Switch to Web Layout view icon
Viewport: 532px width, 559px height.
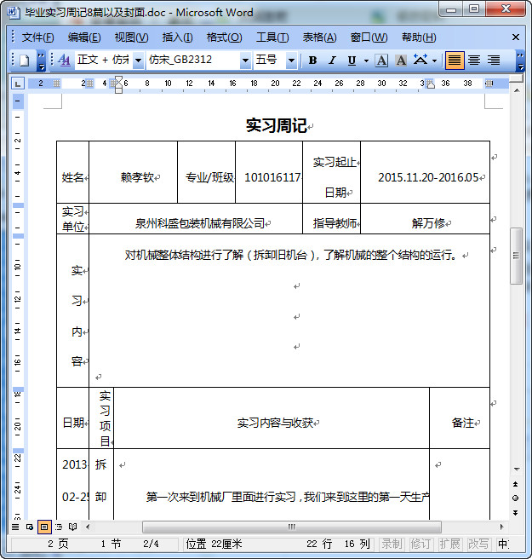30,527
